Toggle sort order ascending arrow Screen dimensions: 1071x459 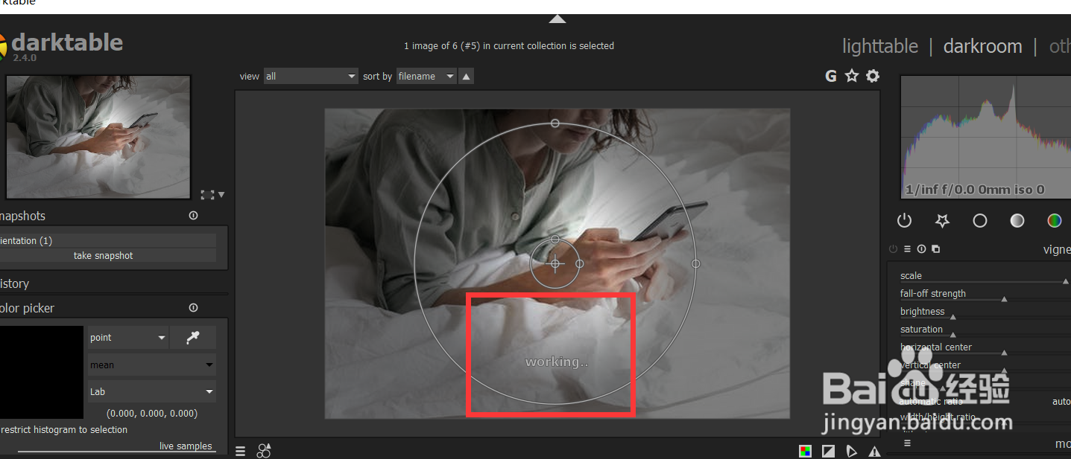tap(466, 76)
